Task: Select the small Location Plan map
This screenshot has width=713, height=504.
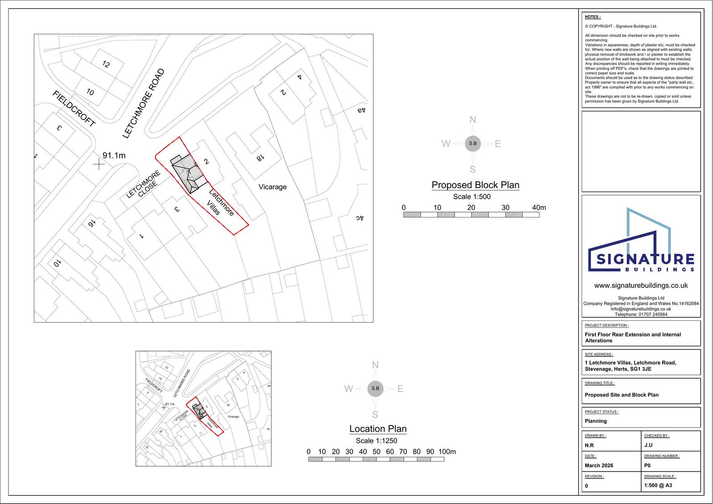Action: point(203,408)
